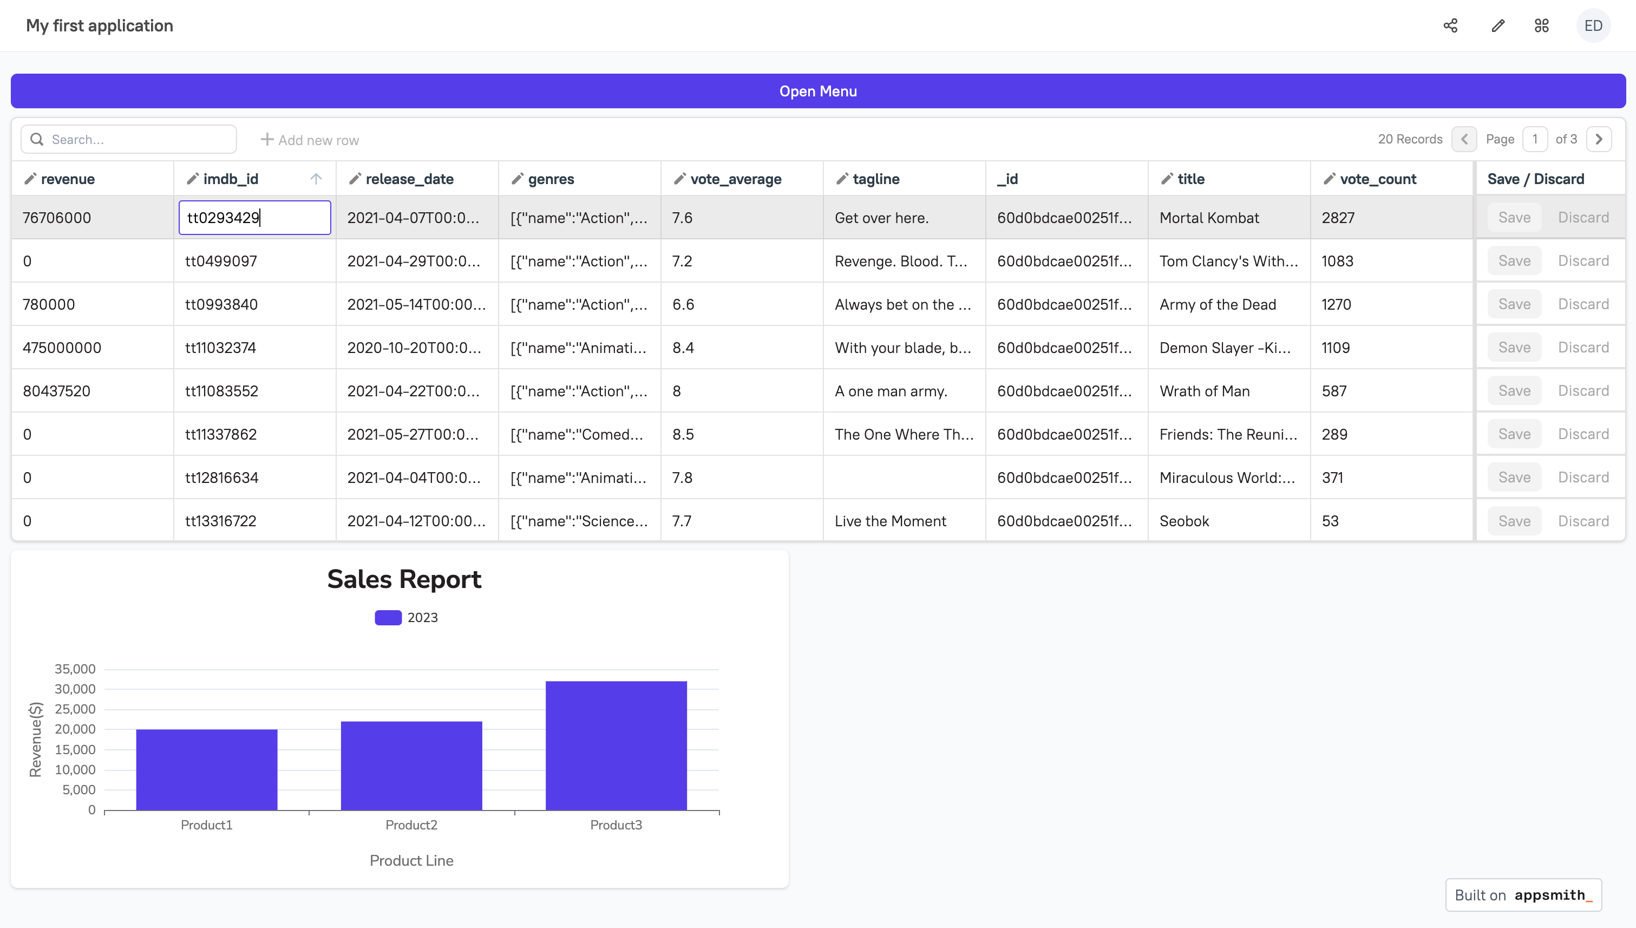Click the pencil icon on revenue column
This screenshot has height=928, width=1636.
[30, 179]
